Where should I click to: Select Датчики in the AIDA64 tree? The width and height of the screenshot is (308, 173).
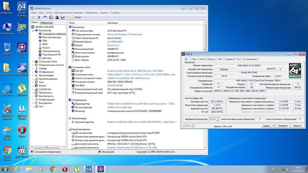pyautogui.click(x=47, y=58)
